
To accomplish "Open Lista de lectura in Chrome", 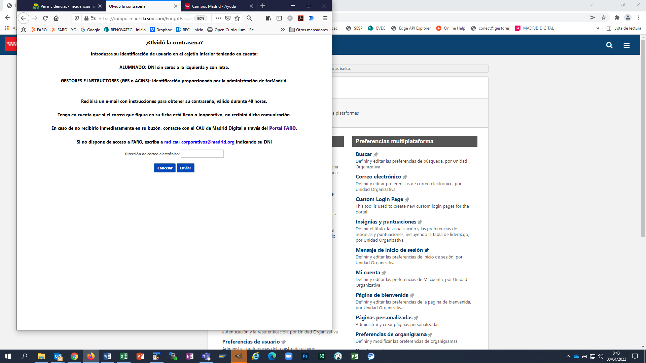I will click(624, 28).
